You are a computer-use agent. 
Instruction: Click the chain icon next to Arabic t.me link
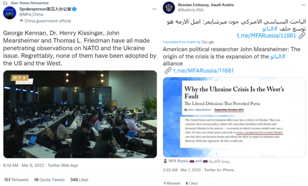[302, 36]
